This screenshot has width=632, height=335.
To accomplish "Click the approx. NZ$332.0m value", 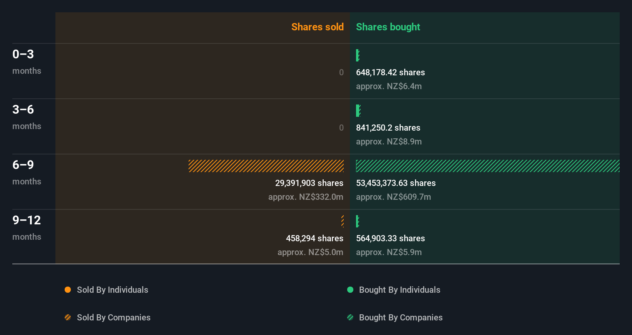I will coord(306,197).
